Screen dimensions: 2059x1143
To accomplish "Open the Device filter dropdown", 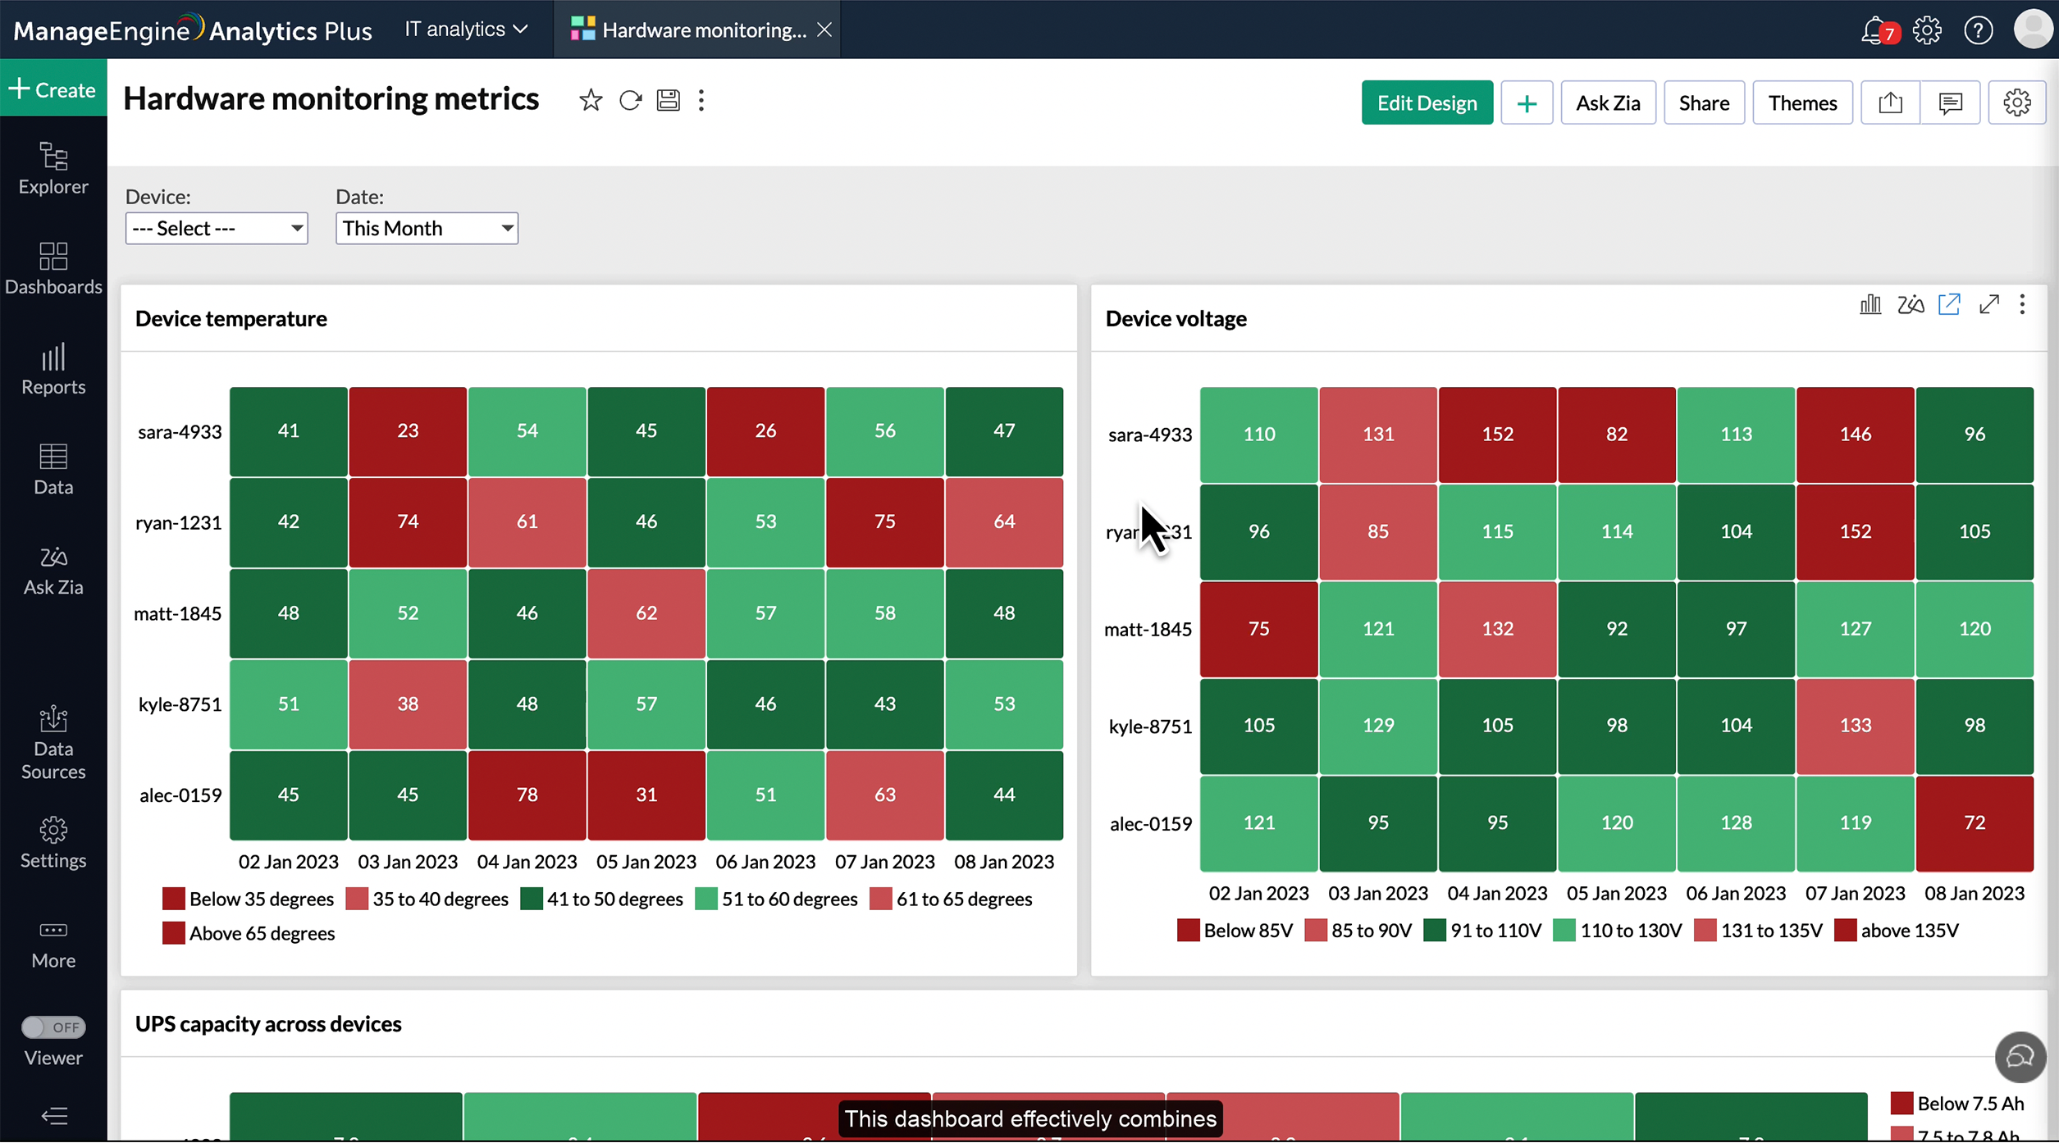I will 217,228.
